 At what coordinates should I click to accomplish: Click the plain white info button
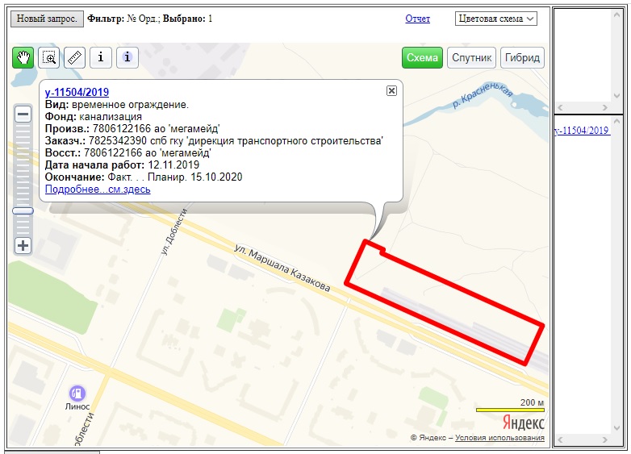(100, 57)
